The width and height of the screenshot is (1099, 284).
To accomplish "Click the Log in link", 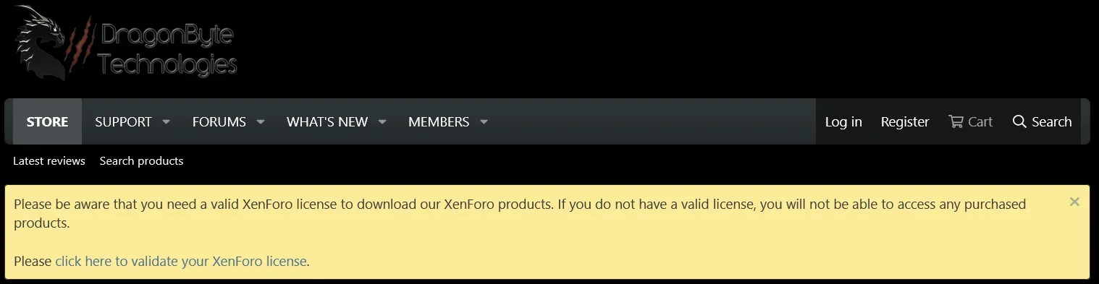I will (843, 122).
